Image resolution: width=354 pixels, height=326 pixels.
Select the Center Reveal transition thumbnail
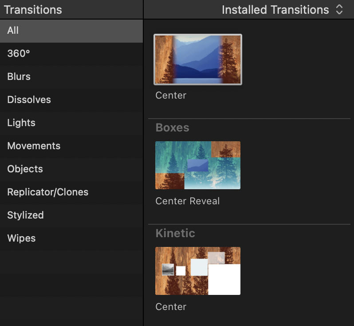coord(198,165)
